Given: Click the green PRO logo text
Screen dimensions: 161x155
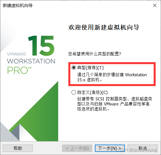Looking at the screenshot, I should pyautogui.click(x=19, y=70).
